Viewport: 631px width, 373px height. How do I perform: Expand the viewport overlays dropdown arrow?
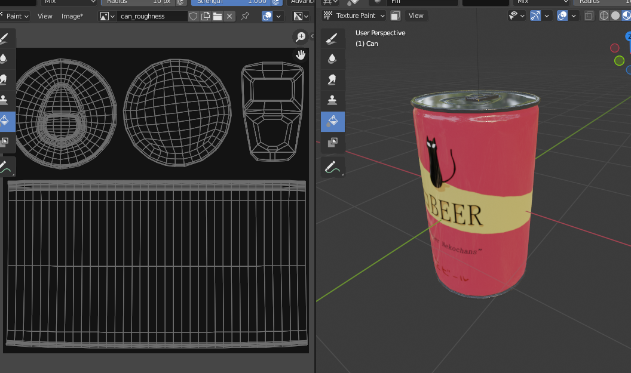pyautogui.click(x=575, y=16)
